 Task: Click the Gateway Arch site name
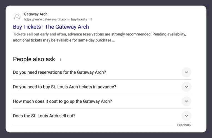(36, 14)
